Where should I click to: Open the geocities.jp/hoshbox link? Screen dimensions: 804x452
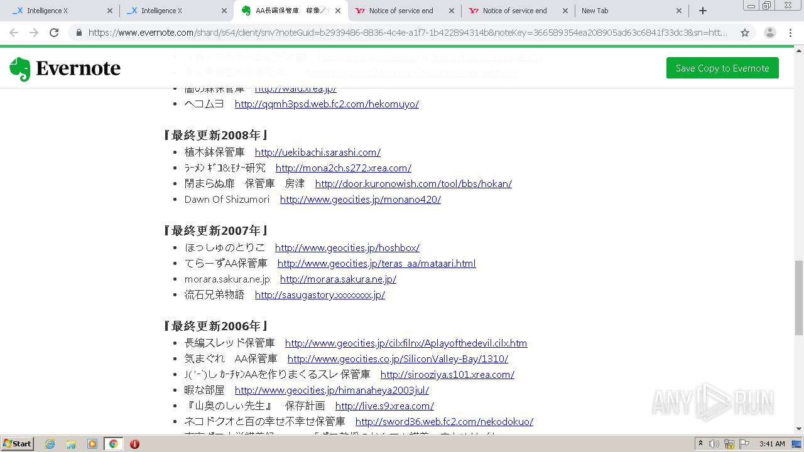(x=347, y=248)
